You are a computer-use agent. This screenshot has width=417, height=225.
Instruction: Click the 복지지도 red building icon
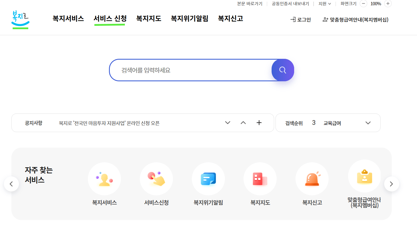click(x=260, y=179)
